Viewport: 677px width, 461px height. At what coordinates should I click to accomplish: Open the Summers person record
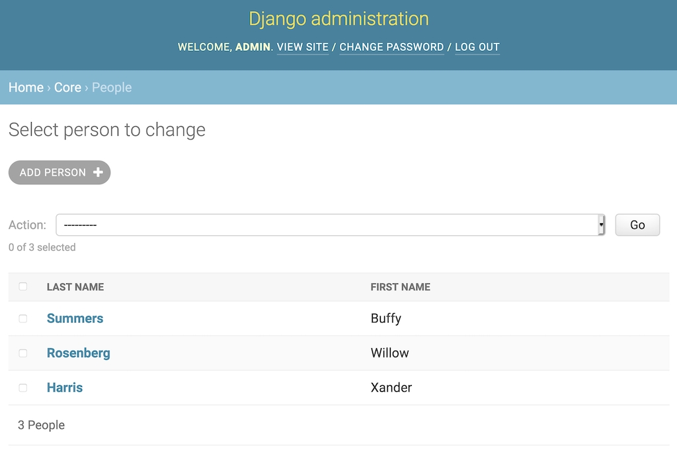pyautogui.click(x=75, y=318)
